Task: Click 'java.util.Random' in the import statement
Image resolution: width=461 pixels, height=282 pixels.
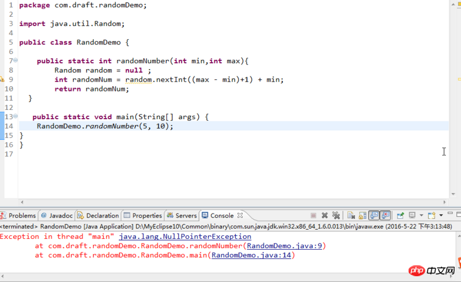Action: pos(85,24)
